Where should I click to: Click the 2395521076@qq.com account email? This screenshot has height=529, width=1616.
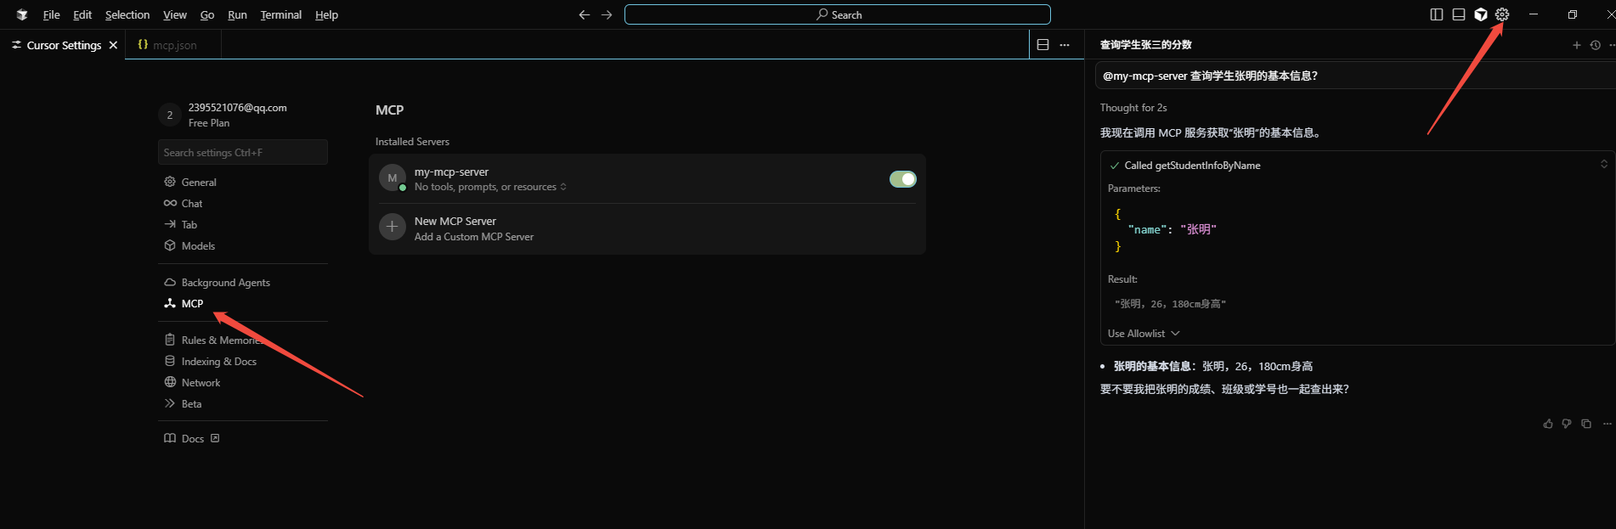click(x=238, y=108)
